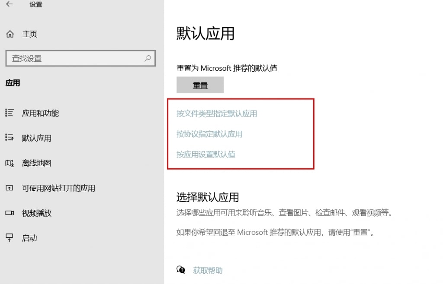Select the 启动 text in the sidebar
Image resolution: width=443 pixels, height=284 pixels.
tap(29, 238)
